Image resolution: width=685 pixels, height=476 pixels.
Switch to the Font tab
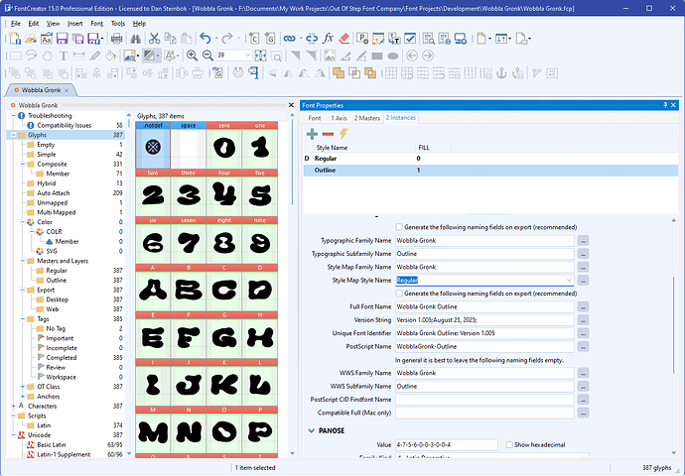click(x=315, y=118)
